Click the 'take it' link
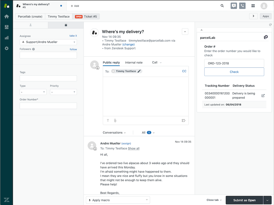 click(73, 36)
